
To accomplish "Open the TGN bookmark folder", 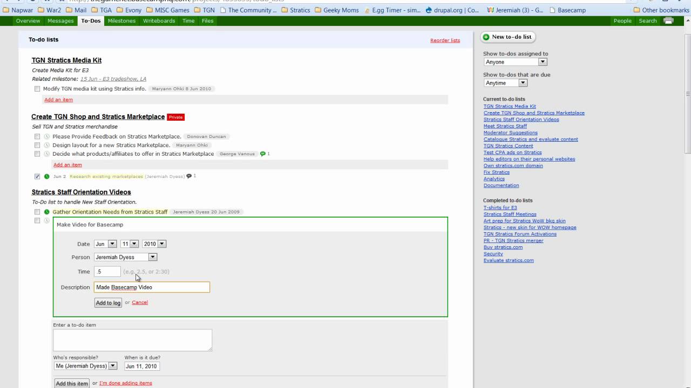I will click(x=204, y=10).
